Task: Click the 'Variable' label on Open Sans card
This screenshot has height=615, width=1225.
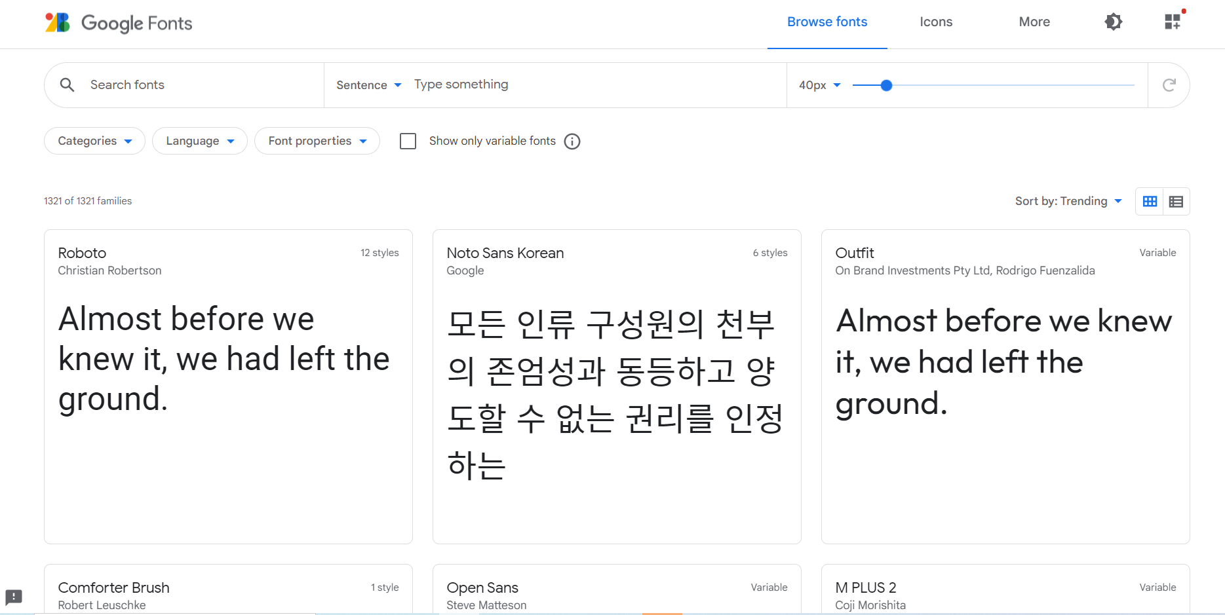Action: point(769,587)
